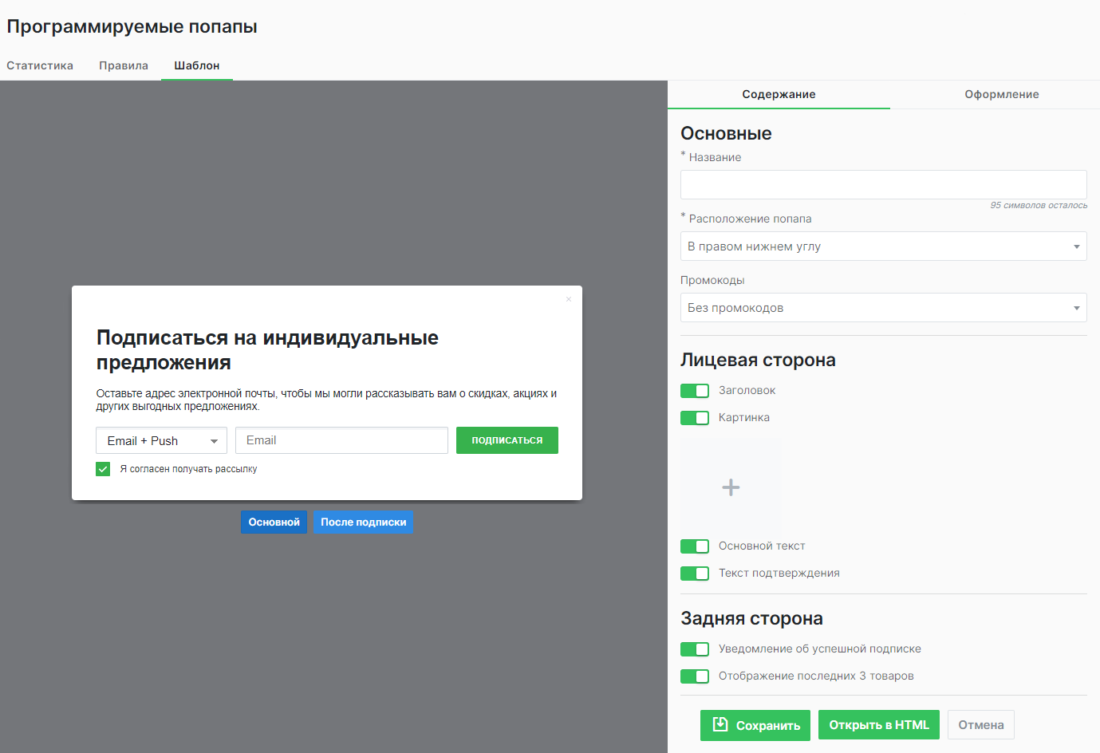Click the ПОДПИСАТЬСЯ button

507,440
